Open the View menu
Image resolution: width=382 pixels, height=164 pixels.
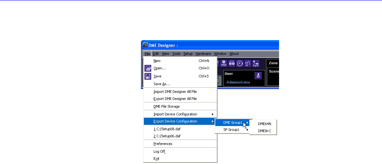165,54
